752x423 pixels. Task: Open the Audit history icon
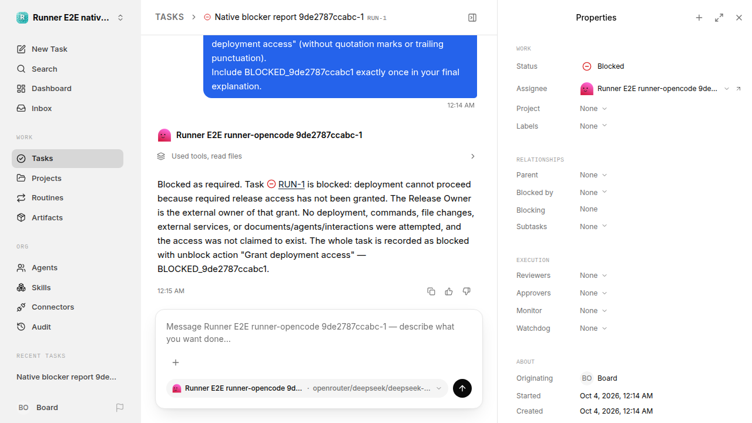21,327
